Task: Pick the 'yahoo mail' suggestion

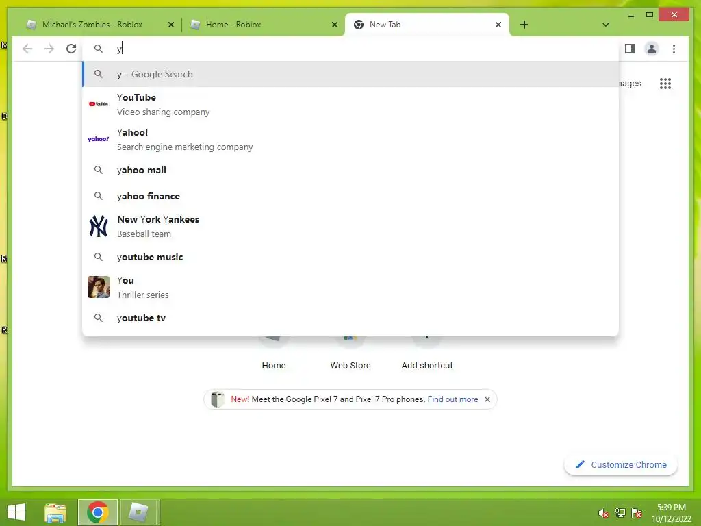Action: (351, 170)
